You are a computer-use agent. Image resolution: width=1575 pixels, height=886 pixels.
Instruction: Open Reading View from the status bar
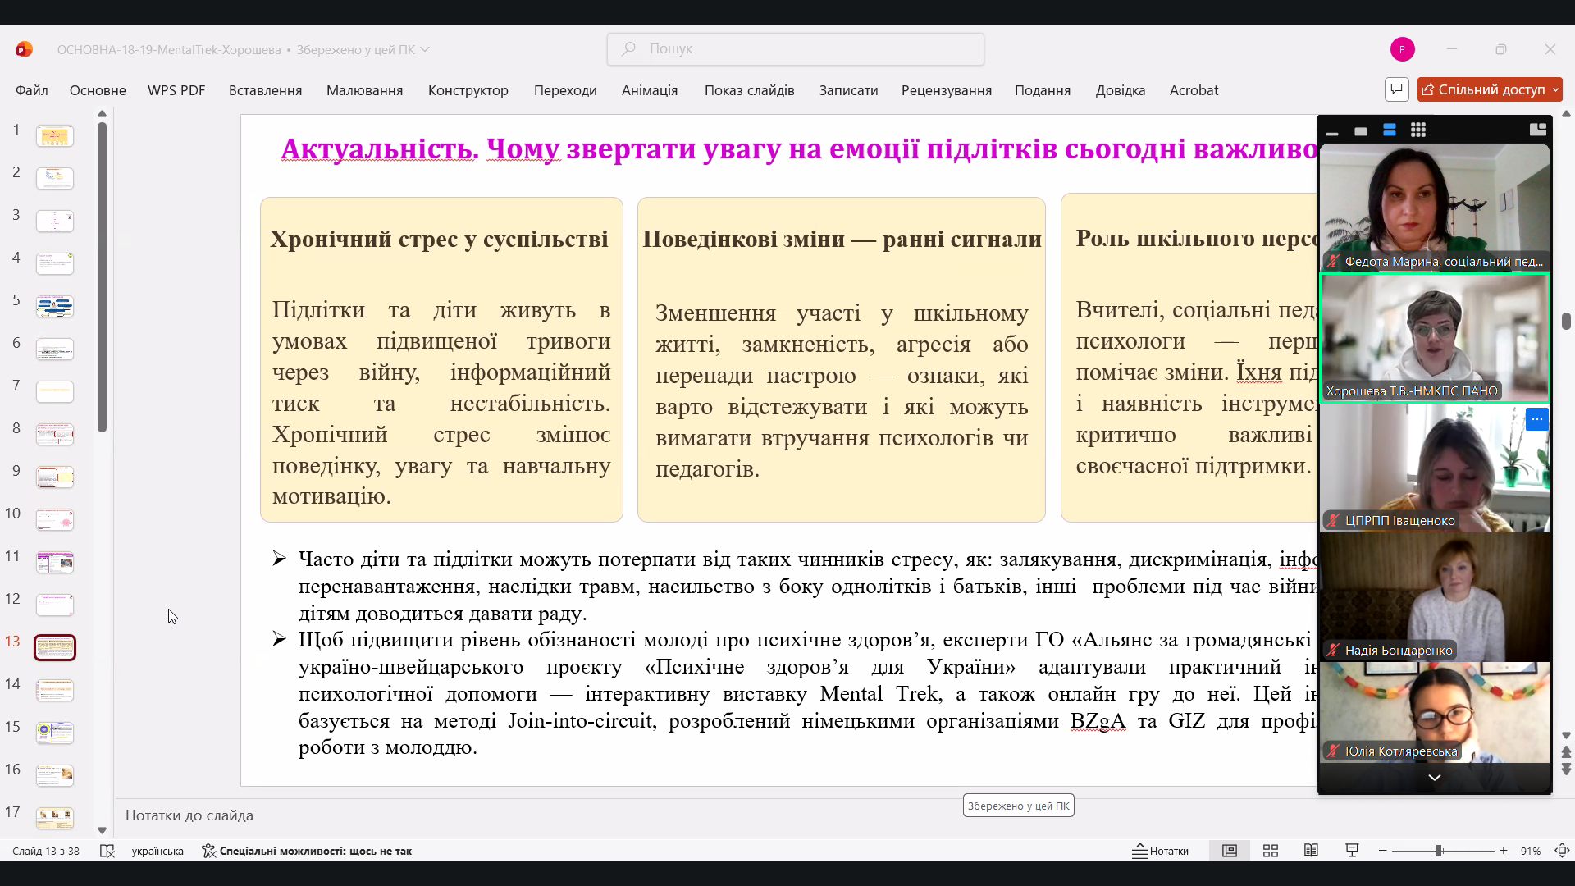[x=1311, y=851]
